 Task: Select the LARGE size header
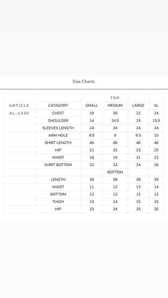pos(138,106)
